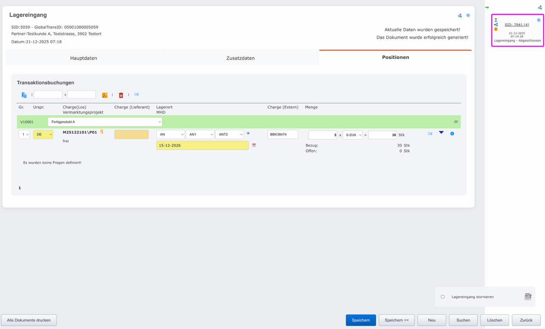Switch to the Zusatzdaten tab

pos(240,58)
